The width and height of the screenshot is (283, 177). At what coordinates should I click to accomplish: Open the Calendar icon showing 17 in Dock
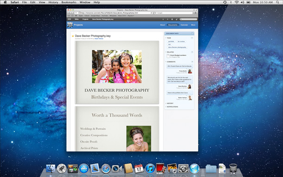pos(139,169)
